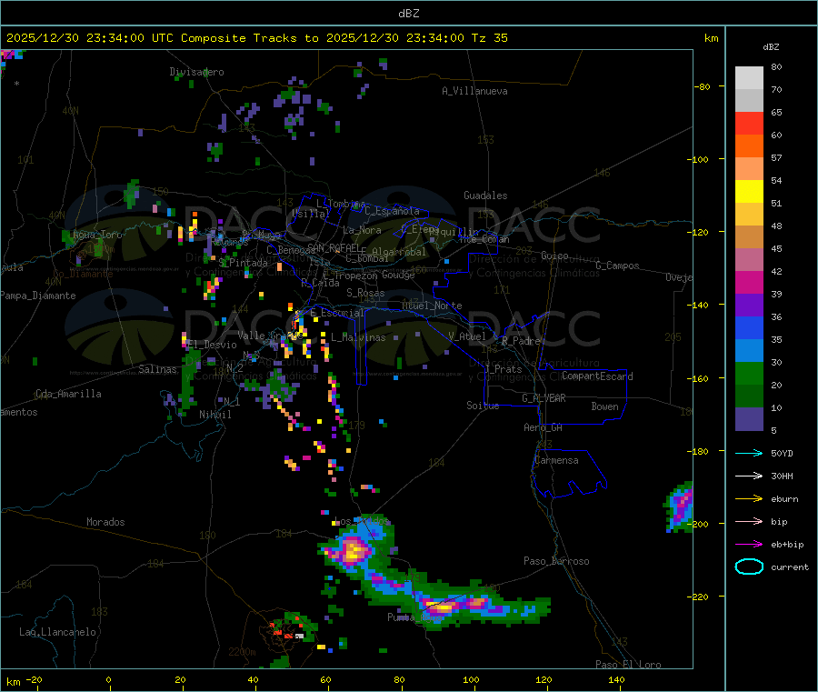
Task: Click the 100 tick on the horizontal km axis
Action: (471, 679)
